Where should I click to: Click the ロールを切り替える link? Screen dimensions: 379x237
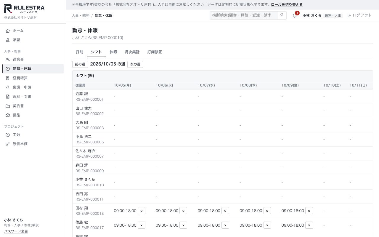pyautogui.click(x=287, y=5)
